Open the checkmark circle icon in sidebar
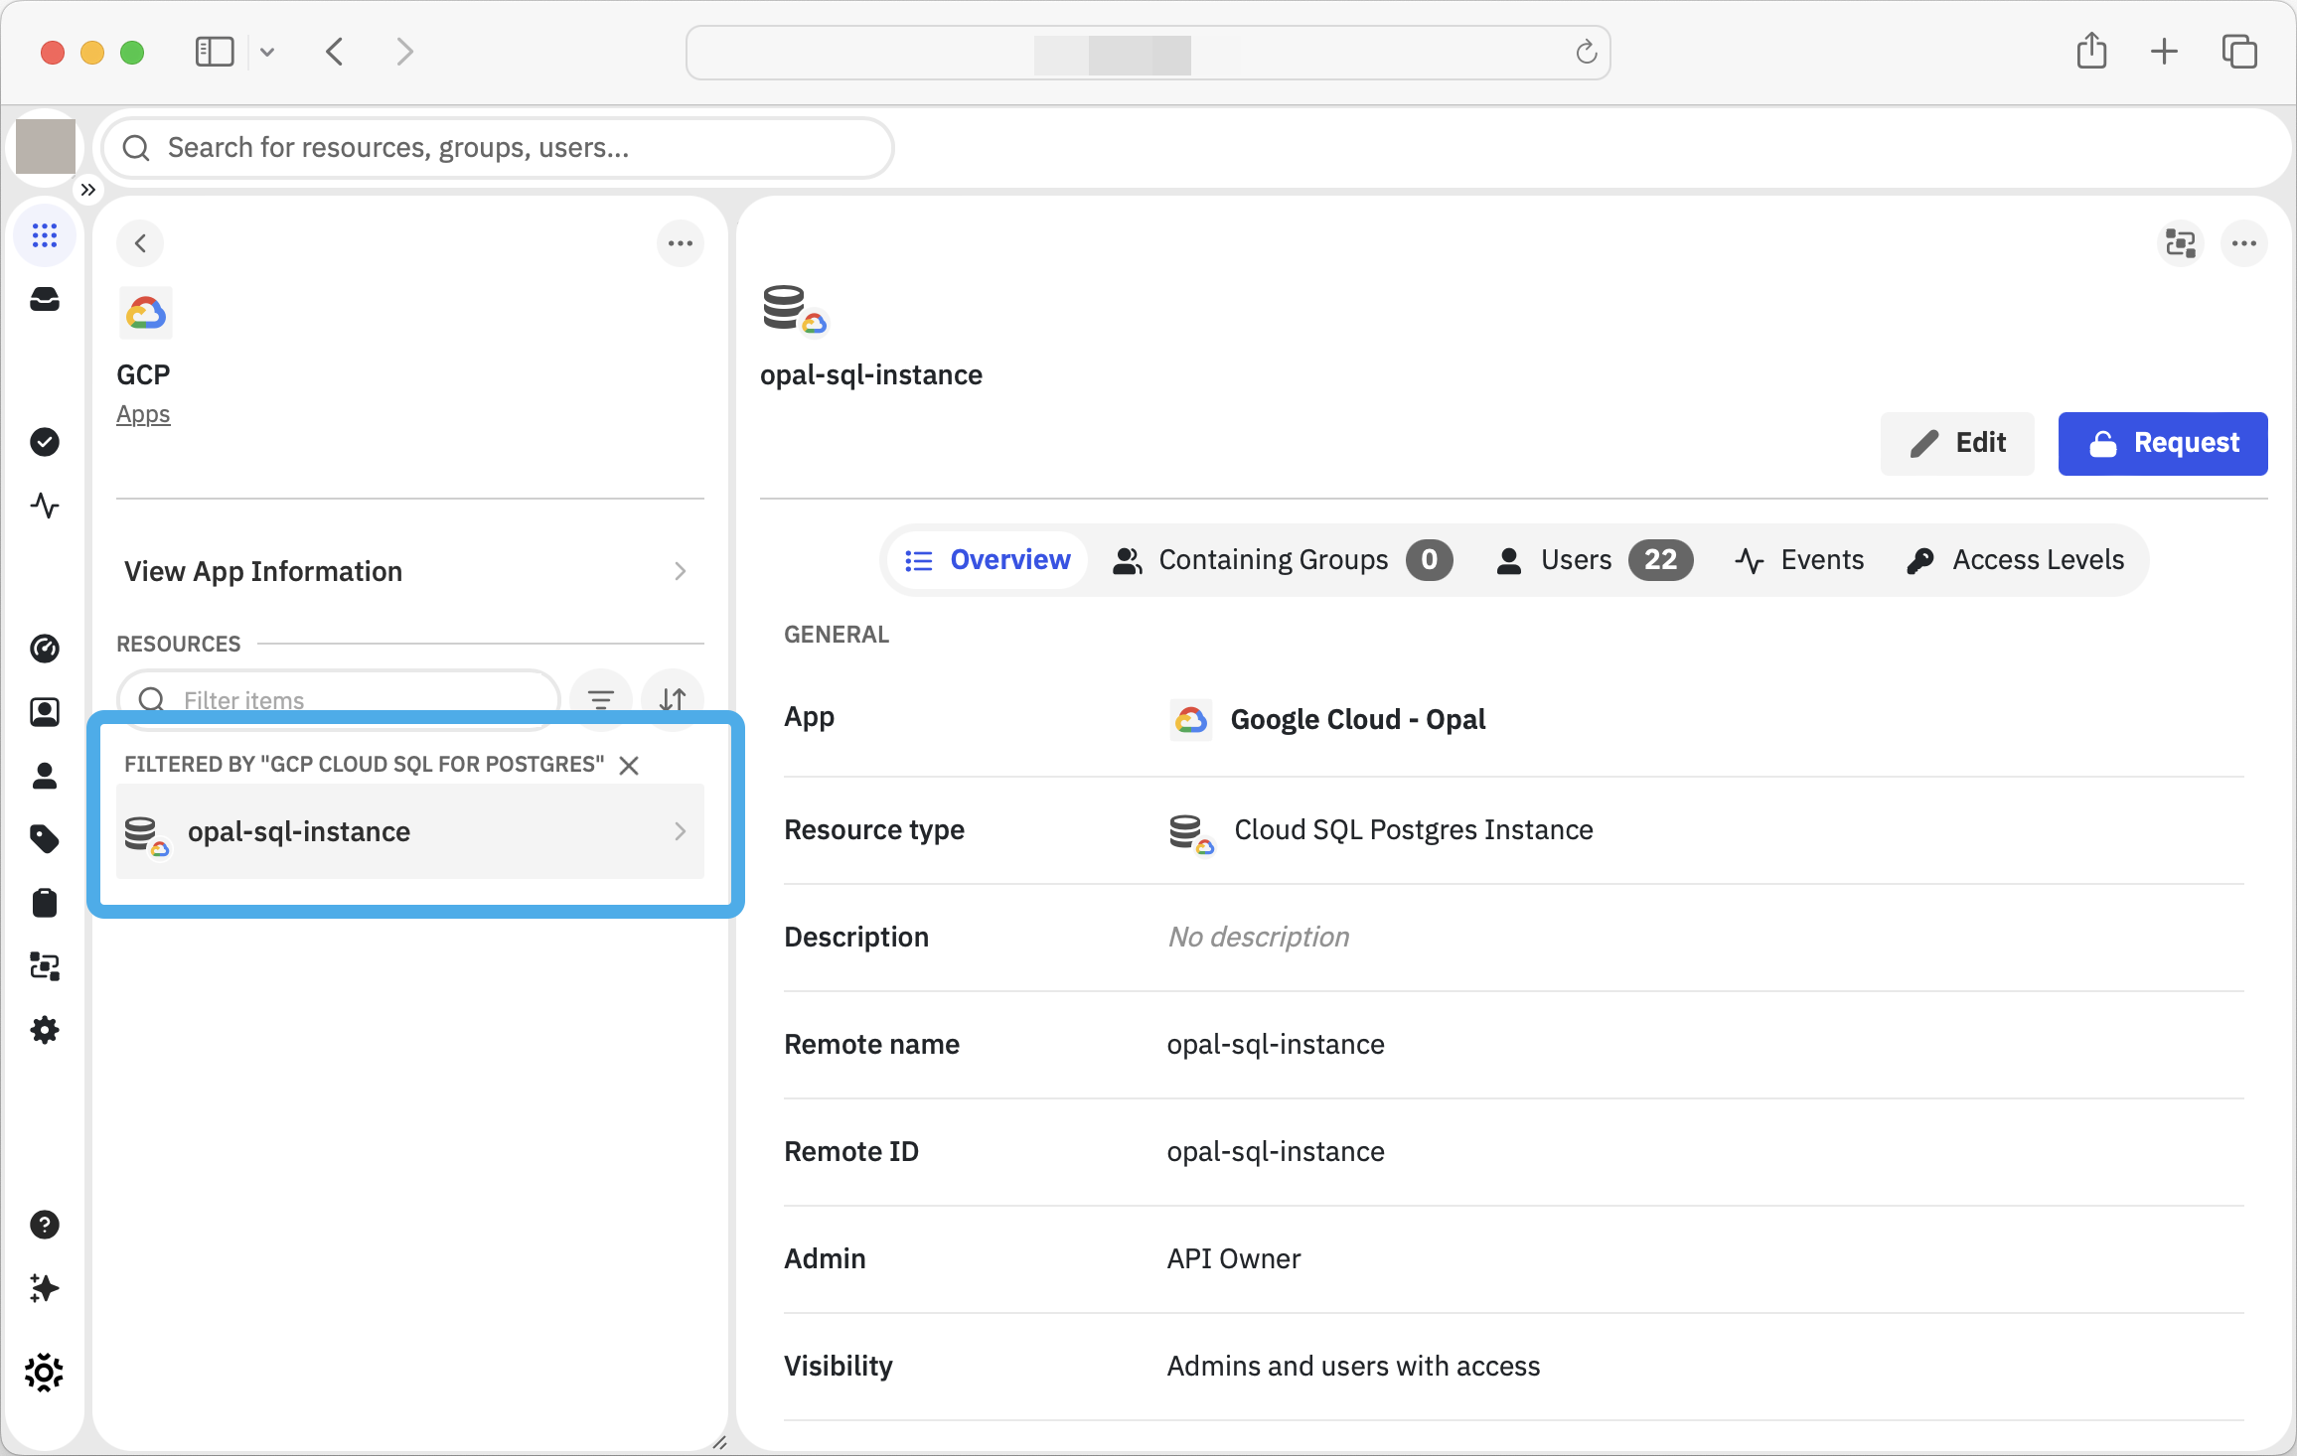The height and width of the screenshot is (1456, 2297). point(45,442)
